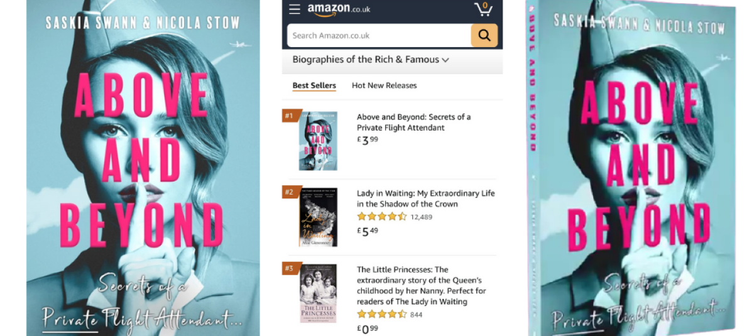The height and width of the screenshot is (336, 754).
Task: Click the #2 rank badge
Action: point(290,192)
